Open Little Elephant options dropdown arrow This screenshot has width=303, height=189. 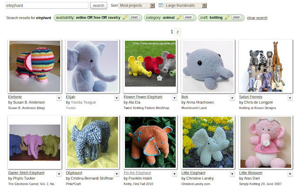pyautogui.click(x=232, y=174)
